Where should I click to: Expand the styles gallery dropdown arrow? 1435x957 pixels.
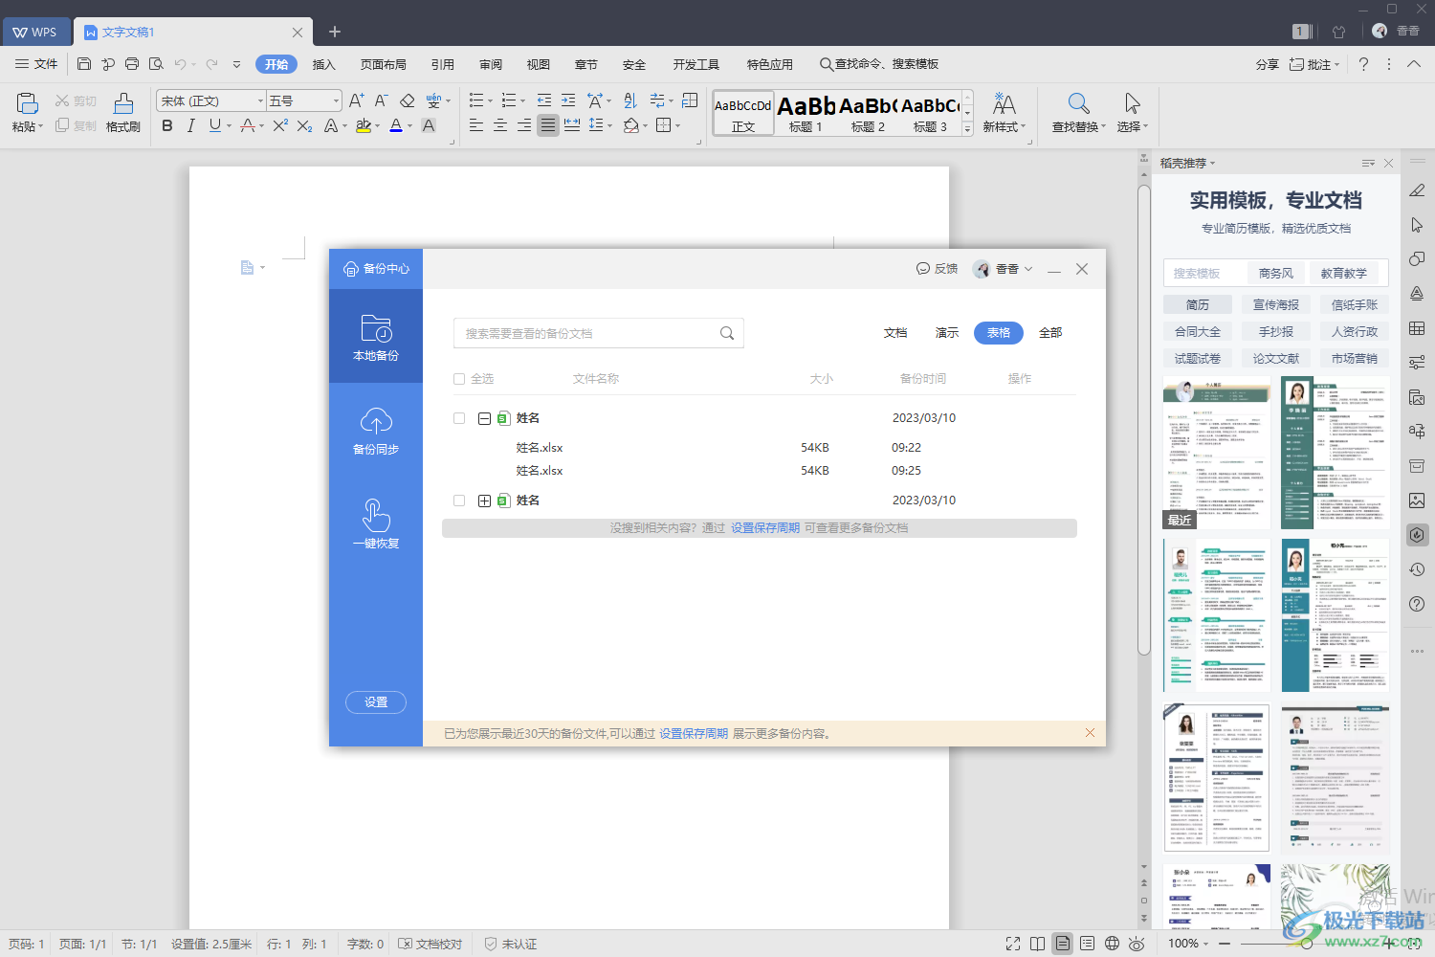coord(967,129)
